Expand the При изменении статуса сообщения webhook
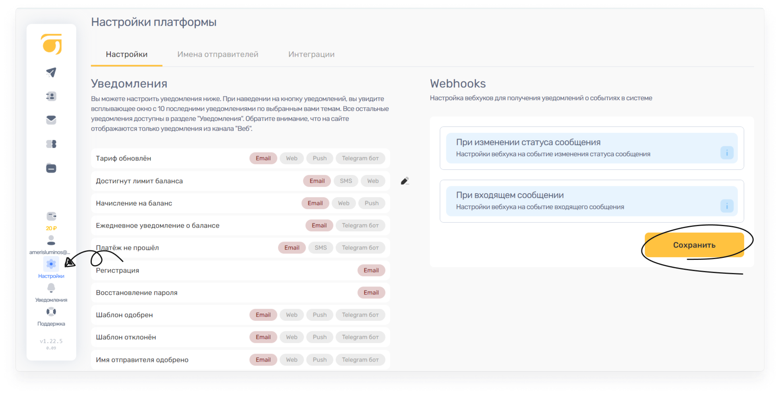The height and width of the screenshot is (395, 780). [592, 148]
